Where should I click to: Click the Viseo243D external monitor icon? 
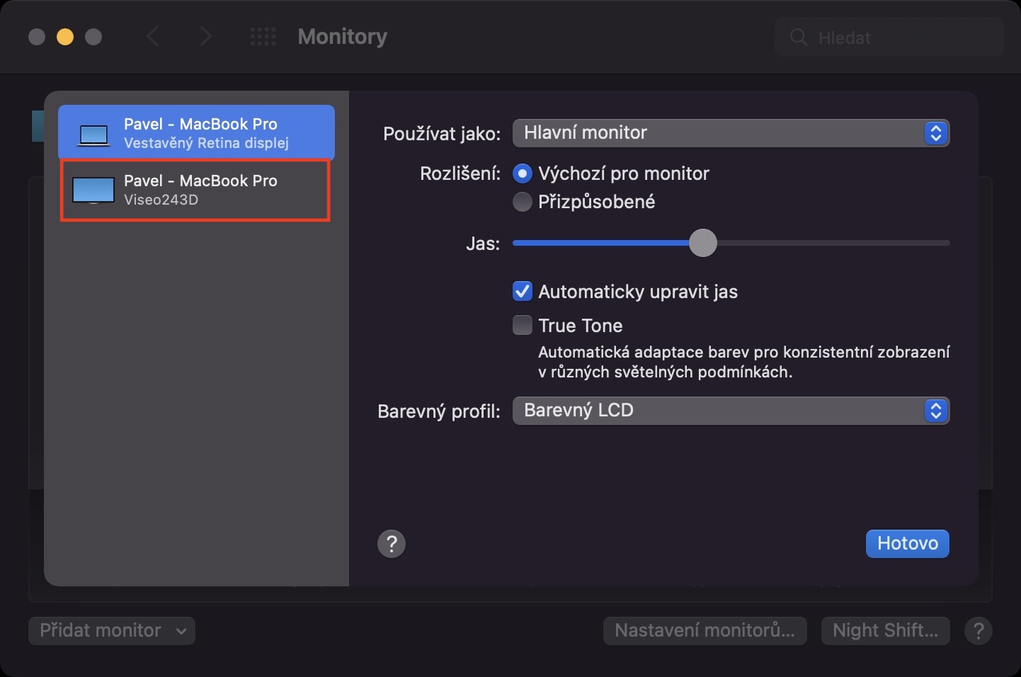93,190
